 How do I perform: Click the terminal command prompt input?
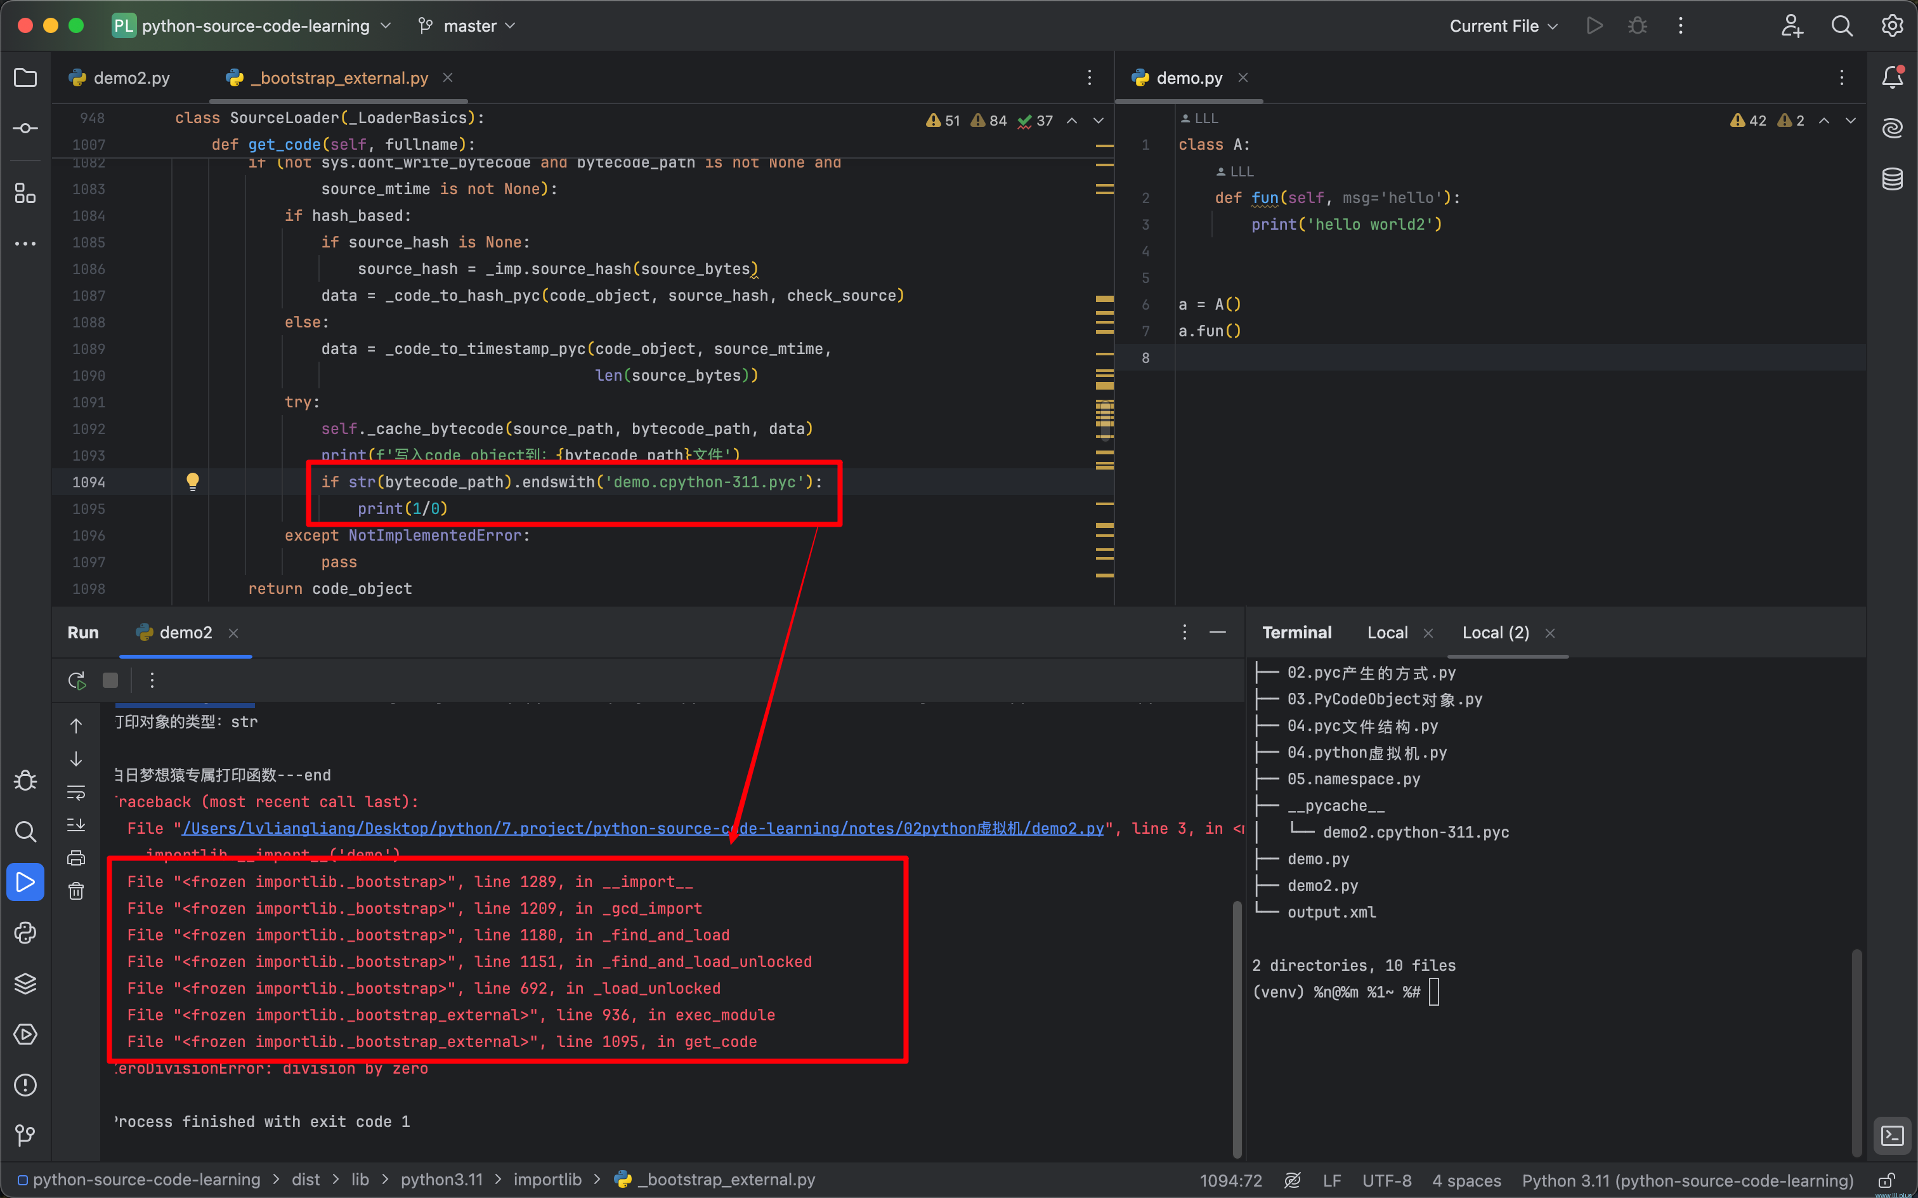pos(1433,991)
